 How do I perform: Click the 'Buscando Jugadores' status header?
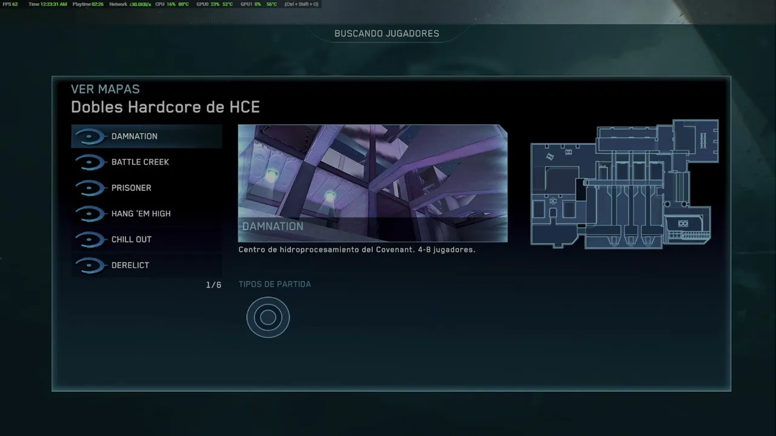pos(387,34)
